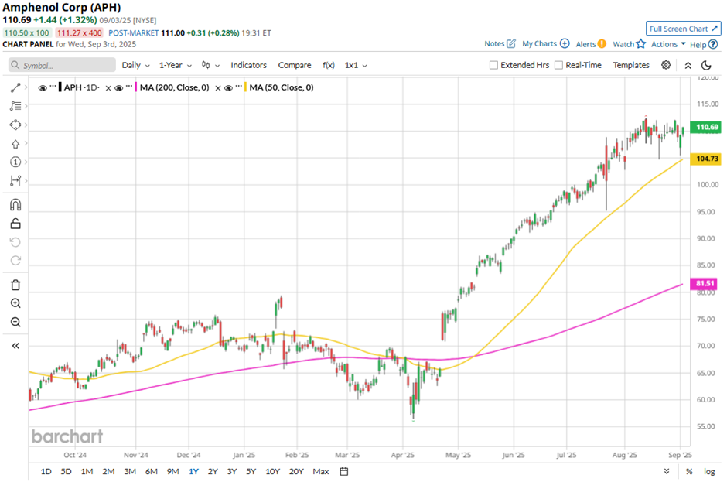Enable the Real-Time checkbox
The image size is (727, 482).
pos(558,66)
